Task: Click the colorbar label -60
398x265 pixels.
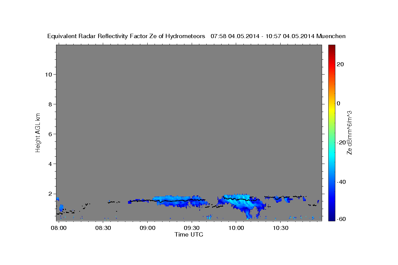Action: (341, 219)
